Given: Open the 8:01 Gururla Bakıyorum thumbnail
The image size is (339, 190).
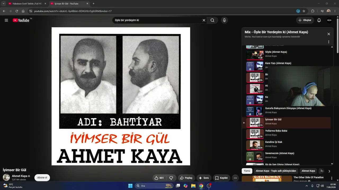Looking at the screenshot, I should (255, 111).
